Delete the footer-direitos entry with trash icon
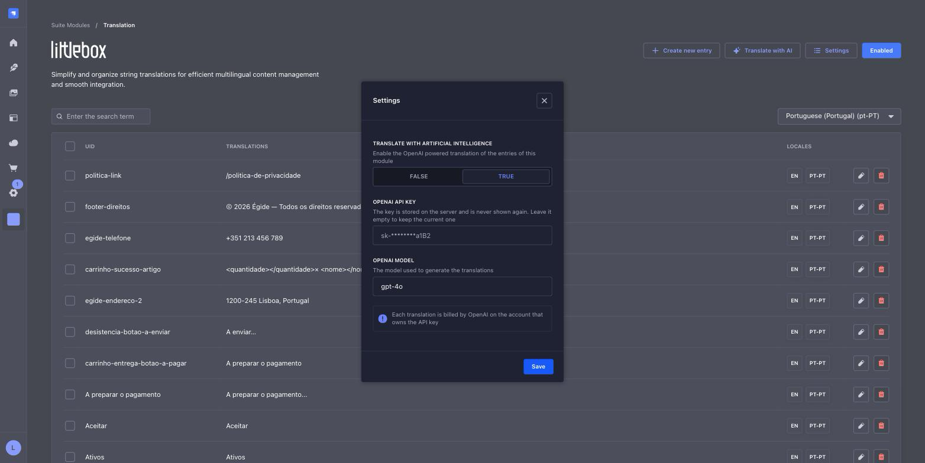Image resolution: width=925 pixels, height=463 pixels. (x=881, y=207)
